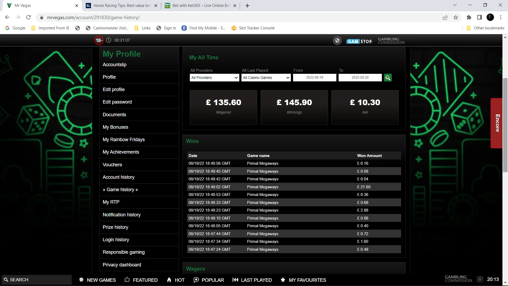Go back using the browser back arrow
This screenshot has height=286, width=508.
pos(7,17)
